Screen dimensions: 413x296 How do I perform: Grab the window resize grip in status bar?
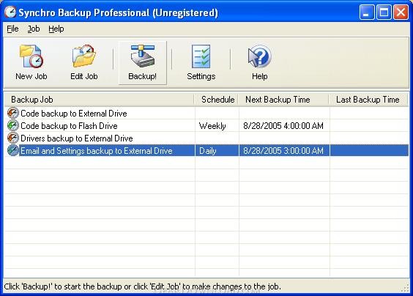point(405,288)
